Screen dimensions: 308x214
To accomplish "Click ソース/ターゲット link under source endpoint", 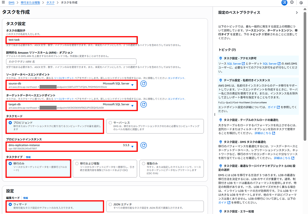I will click(64, 78).
